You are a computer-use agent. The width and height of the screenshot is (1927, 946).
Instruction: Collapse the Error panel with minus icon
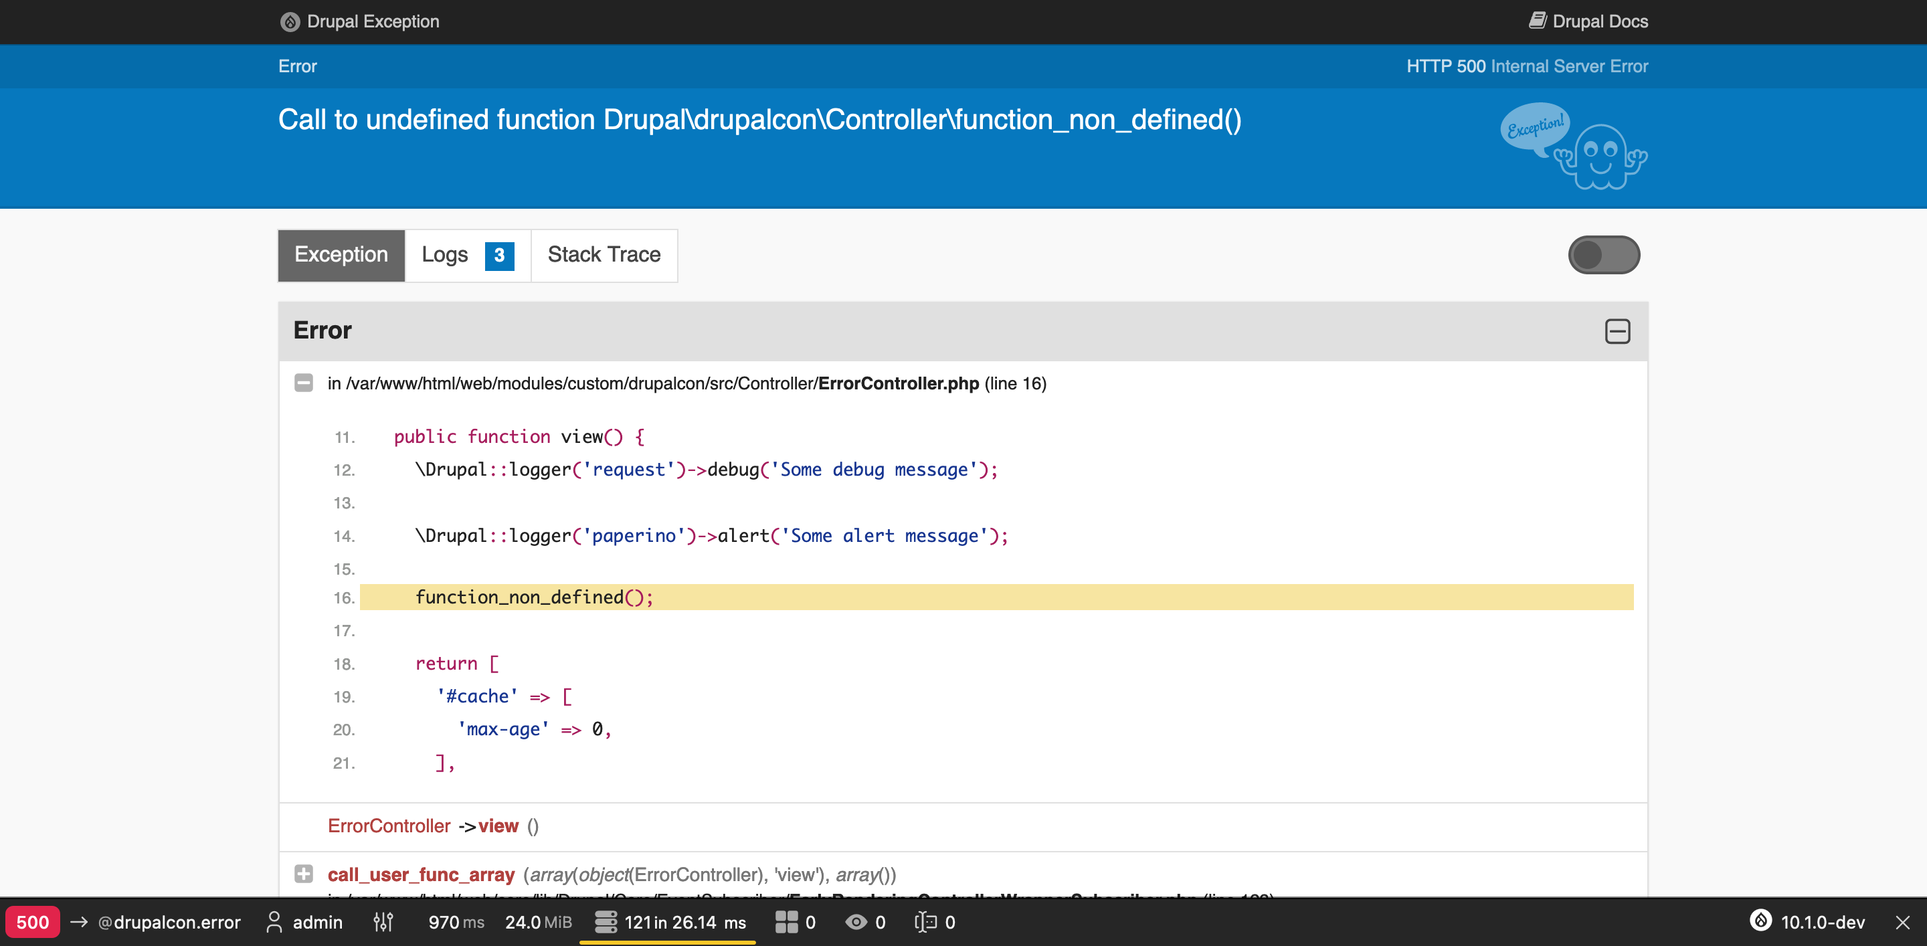1617,331
